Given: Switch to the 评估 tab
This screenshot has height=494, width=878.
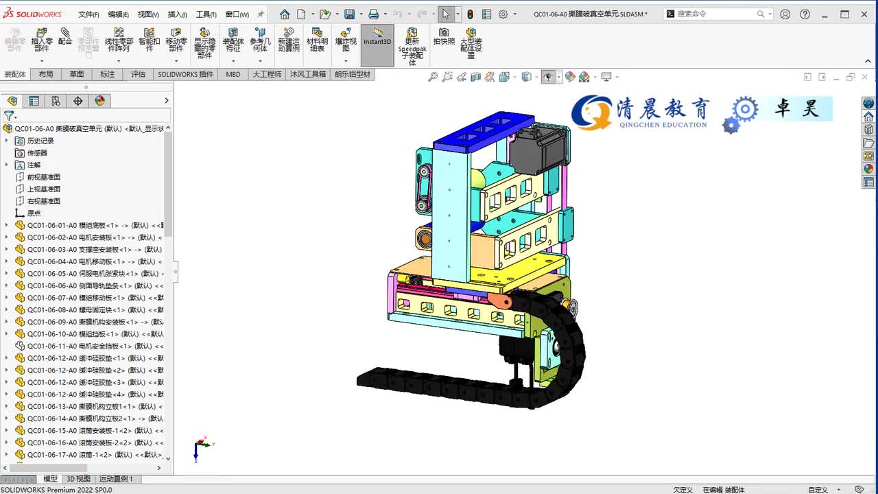Looking at the screenshot, I should click(x=138, y=74).
